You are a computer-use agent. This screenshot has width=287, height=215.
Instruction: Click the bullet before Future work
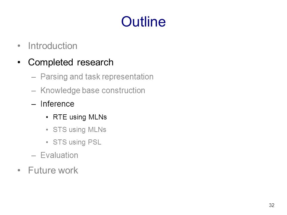[19, 171]
